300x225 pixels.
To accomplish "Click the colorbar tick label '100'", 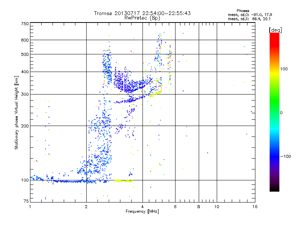I will (x=284, y=69).
